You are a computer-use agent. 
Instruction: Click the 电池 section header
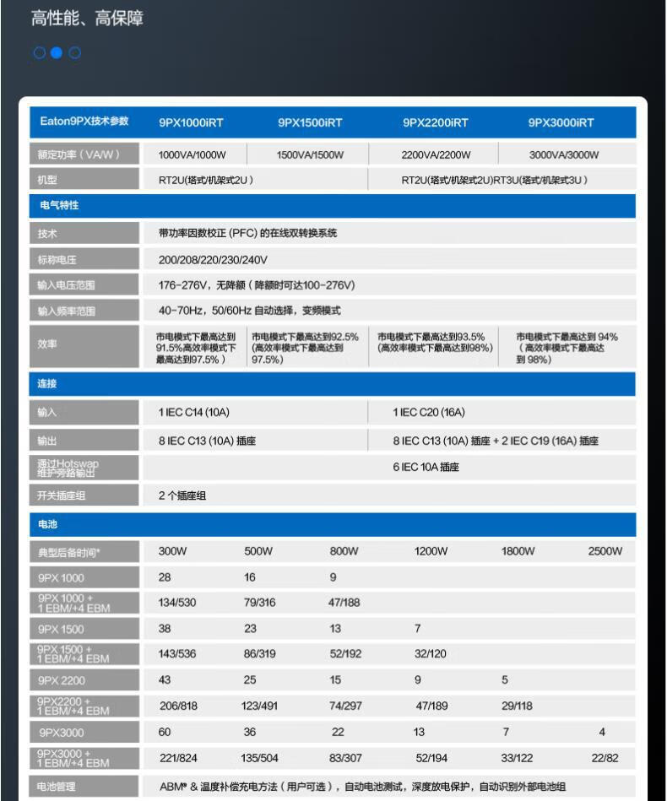click(x=332, y=525)
